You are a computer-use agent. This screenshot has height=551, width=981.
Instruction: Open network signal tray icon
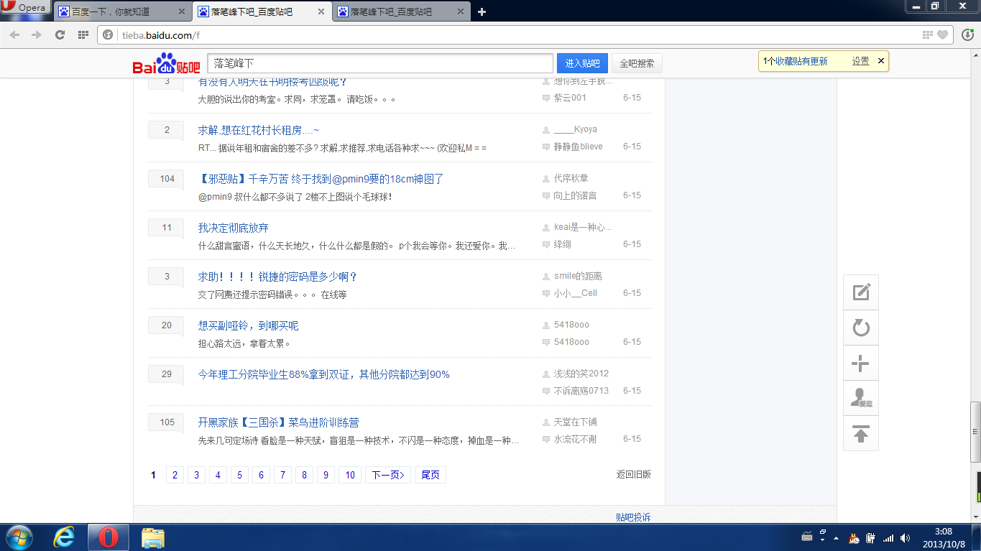click(x=888, y=538)
